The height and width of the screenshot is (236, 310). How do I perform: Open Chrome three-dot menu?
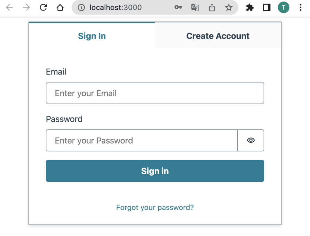coord(301,8)
